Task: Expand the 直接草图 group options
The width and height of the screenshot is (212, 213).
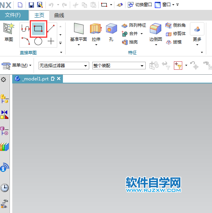Action: tap(61, 52)
